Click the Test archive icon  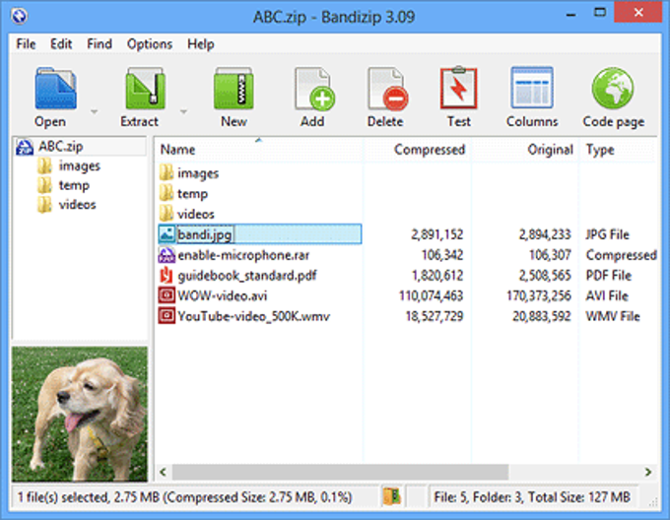pyautogui.click(x=458, y=88)
